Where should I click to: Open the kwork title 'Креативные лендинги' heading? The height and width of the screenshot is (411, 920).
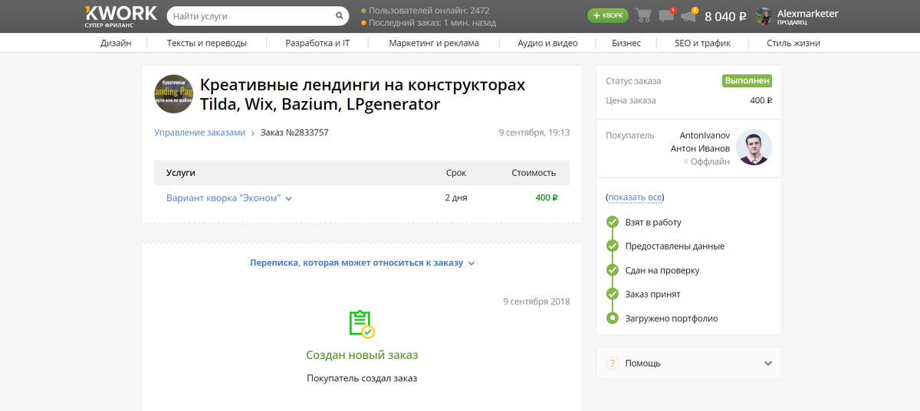pyautogui.click(x=363, y=94)
